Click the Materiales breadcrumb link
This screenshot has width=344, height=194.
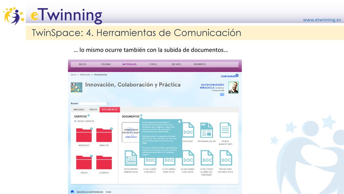click(x=85, y=75)
